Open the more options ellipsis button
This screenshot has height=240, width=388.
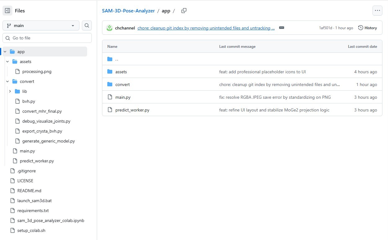pos(377,11)
